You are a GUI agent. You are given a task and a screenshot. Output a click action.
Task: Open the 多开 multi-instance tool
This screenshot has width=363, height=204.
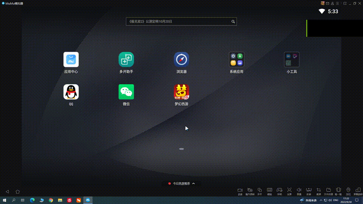click(x=259, y=191)
